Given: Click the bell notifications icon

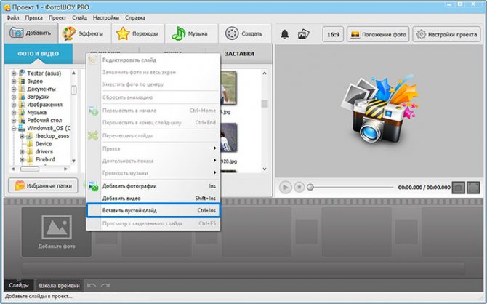Looking at the screenshot, I should coord(285,34).
